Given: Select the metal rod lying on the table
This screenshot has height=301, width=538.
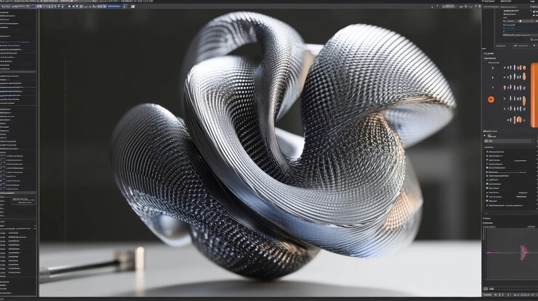Looking at the screenshot, I should pos(92,263).
